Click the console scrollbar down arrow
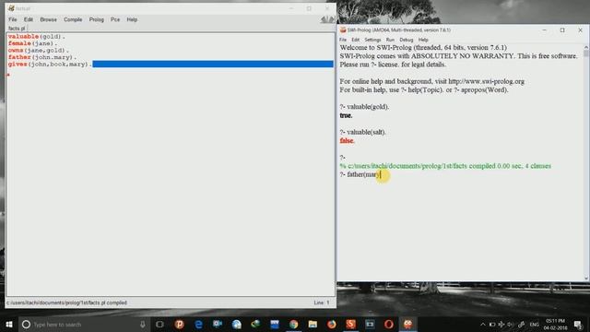The width and height of the screenshot is (590, 332). (586, 279)
